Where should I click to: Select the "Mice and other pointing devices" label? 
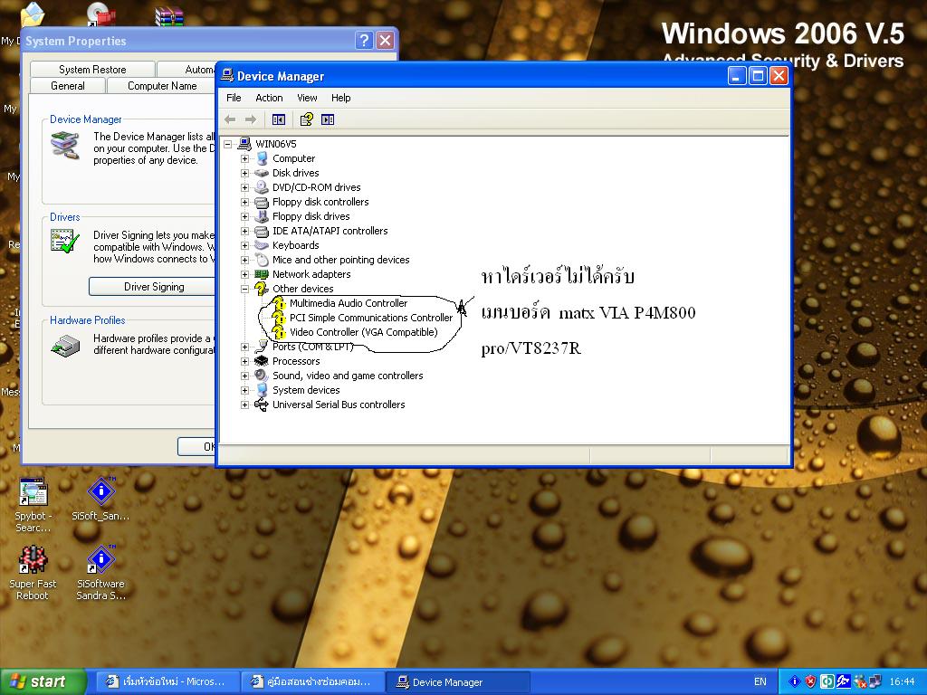coord(340,260)
